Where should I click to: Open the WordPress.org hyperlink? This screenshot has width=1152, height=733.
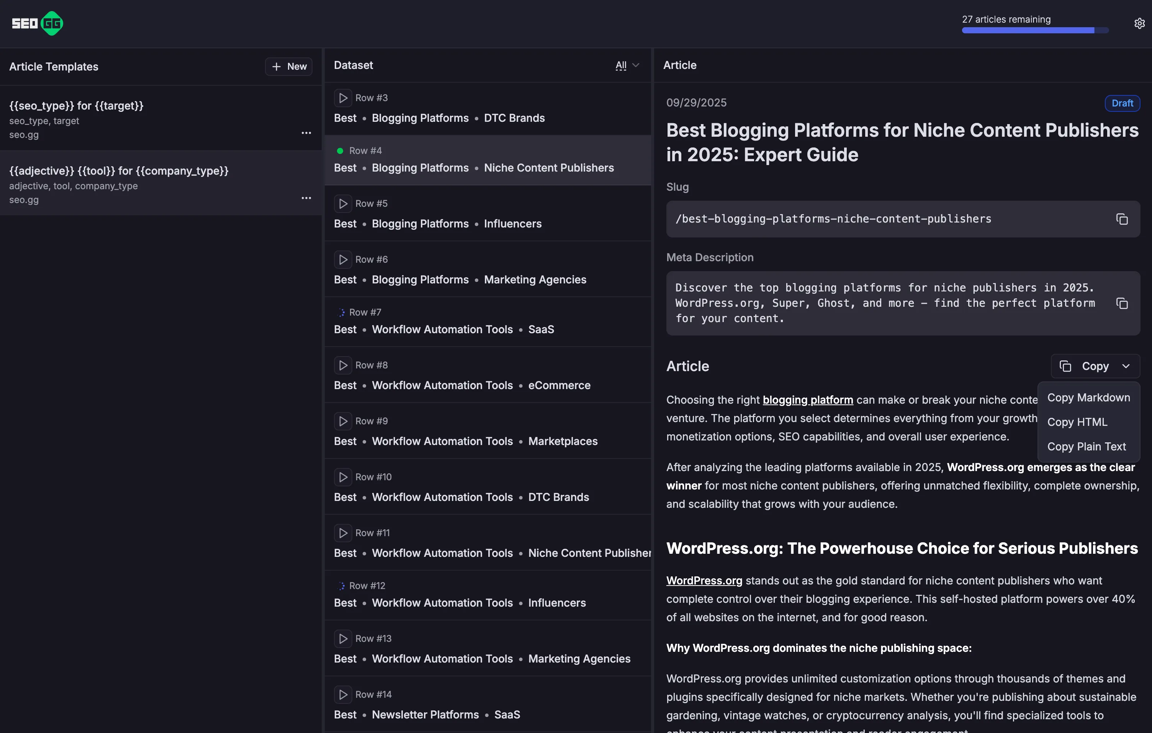(x=704, y=581)
